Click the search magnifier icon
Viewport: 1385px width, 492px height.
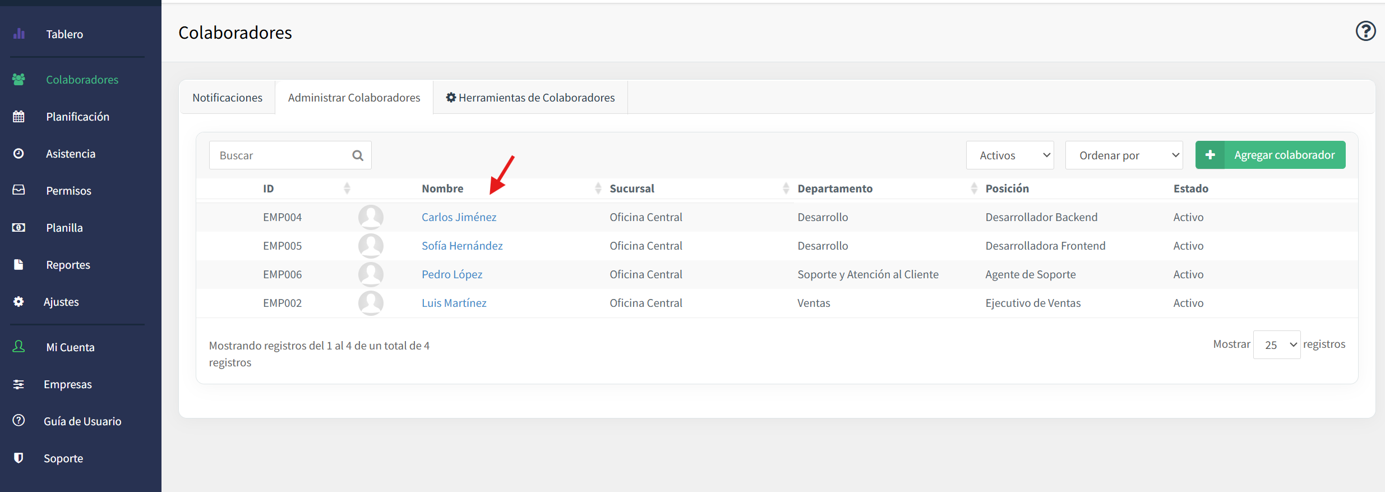pos(358,155)
